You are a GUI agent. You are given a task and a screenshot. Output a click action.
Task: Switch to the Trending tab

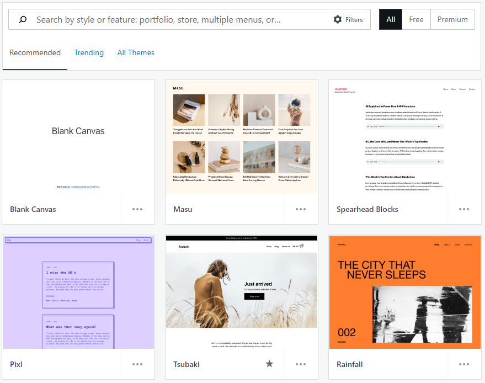tap(89, 52)
